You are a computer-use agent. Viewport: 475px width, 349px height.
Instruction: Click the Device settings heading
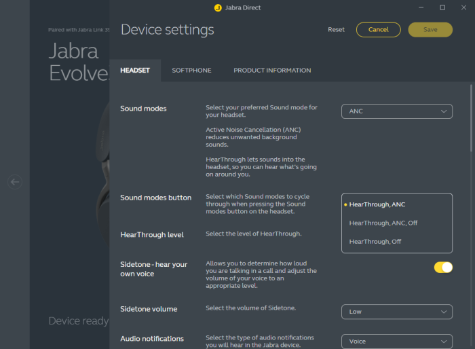pos(167,30)
